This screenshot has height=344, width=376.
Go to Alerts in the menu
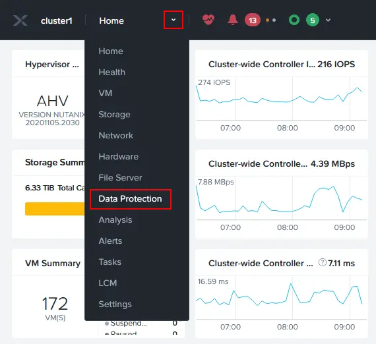click(x=110, y=241)
